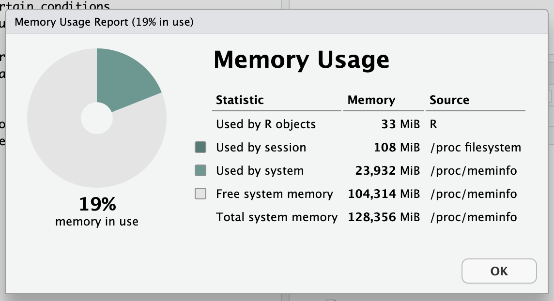554x301 pixels.
Task: Click the 'Memory Usage' heading
Action: pyautogui.click(x=301, y=60)
